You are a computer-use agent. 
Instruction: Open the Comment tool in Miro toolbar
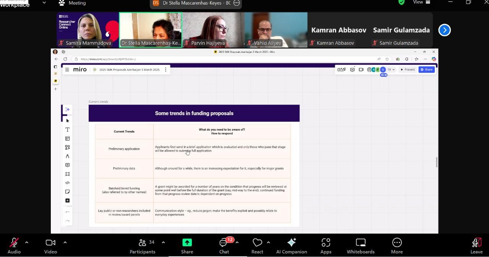tap(67, 165)
